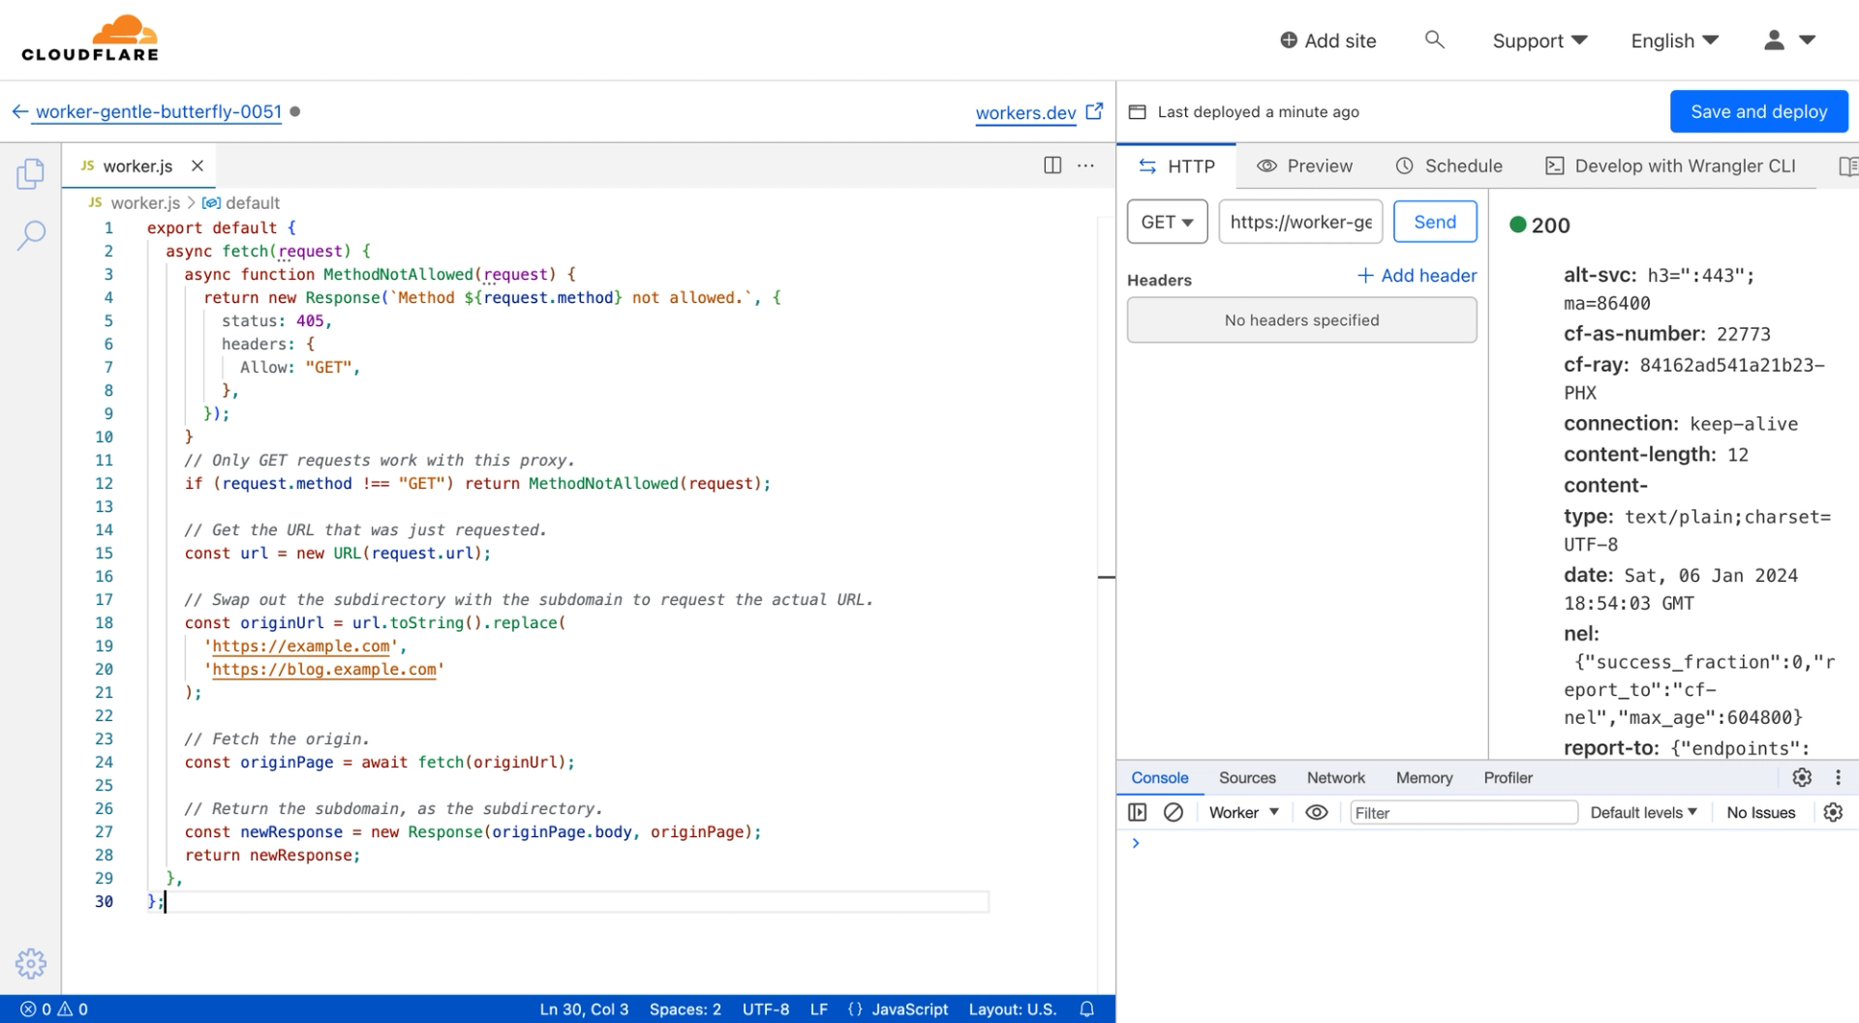
Task: Open the GET method dropdown
Action: tap(1167, 222)
